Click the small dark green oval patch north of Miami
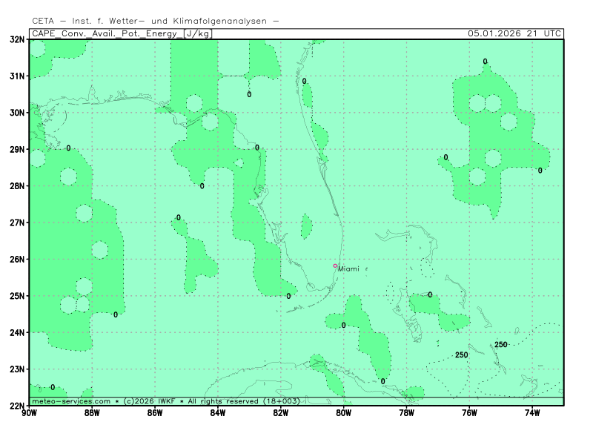 point(306,227)
